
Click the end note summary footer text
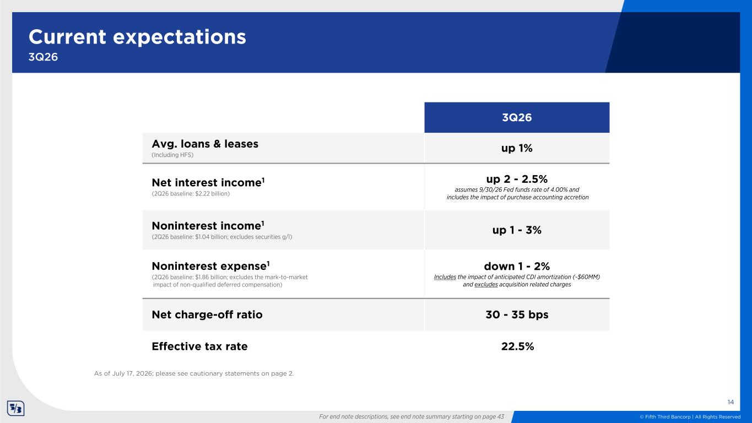[412, 417]
